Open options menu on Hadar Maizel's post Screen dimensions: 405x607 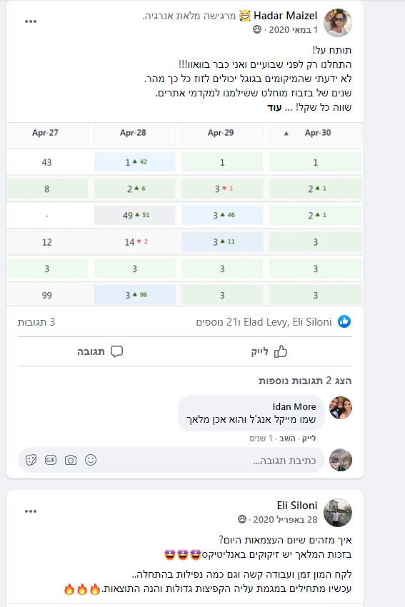[31, 21]
